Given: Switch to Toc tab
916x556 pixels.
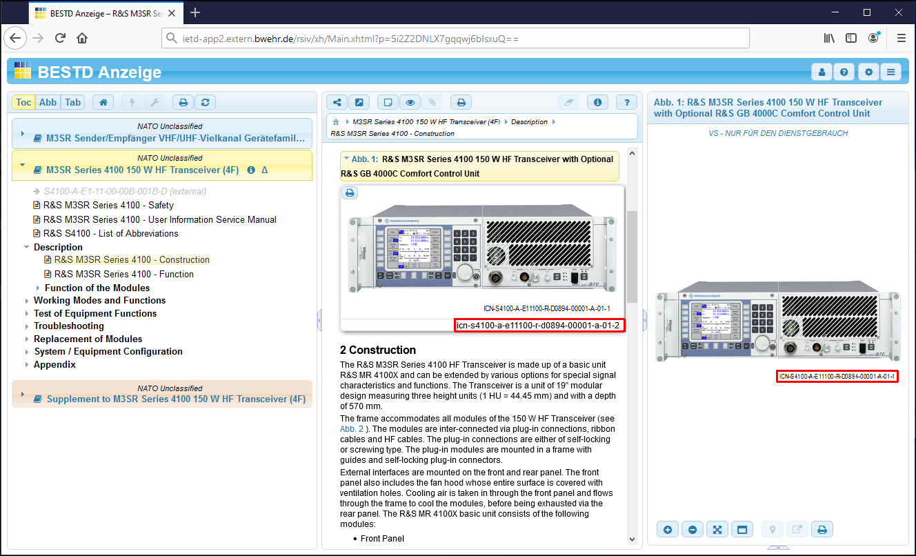Looking at the screenshot, I should coord(23,102).
